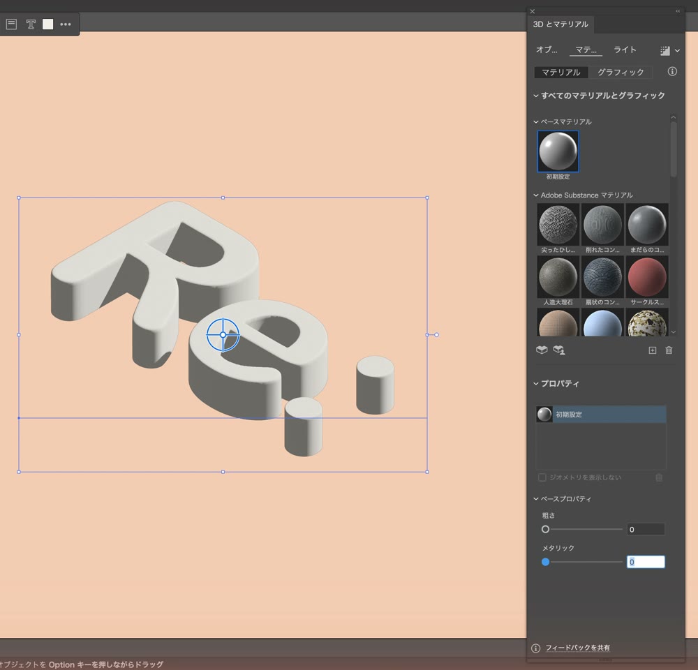Click the trash icon beside ジオメトリを表示しない
The image size is (698, 670).
[x=659, y=477]
